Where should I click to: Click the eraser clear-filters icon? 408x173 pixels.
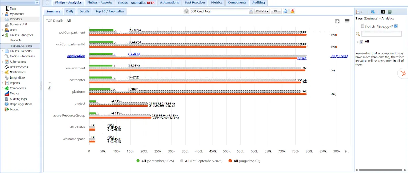292,11
